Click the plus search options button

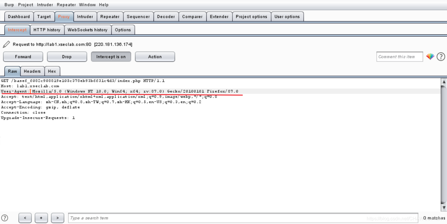[x=41, y=218]
